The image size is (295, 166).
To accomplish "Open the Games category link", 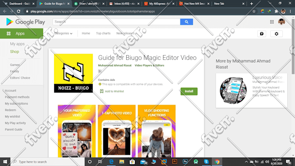I will point(15,65).
